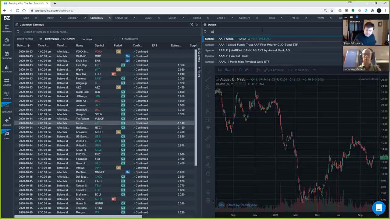Open the Watchlists filter dropdown
390x219 pixels.
(x=129, y=39)
